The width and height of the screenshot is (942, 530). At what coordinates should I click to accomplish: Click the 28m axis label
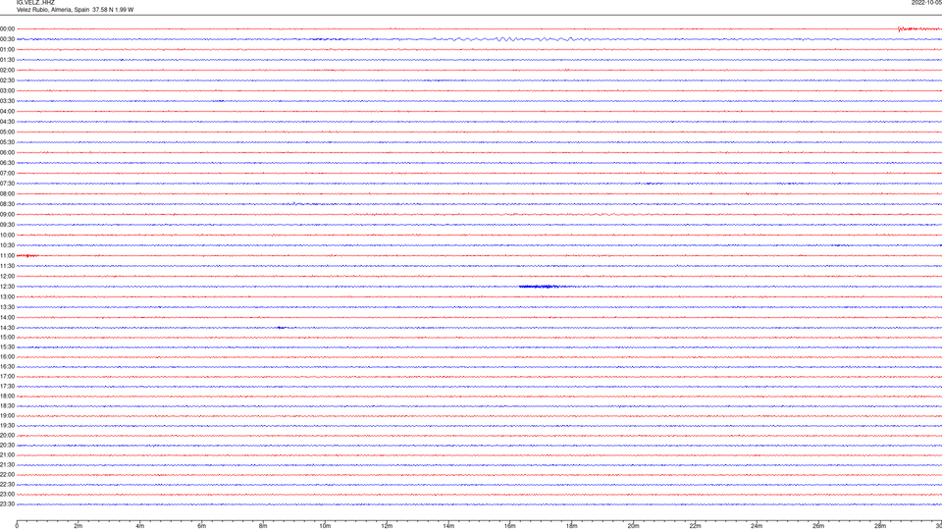(x=880, y=526)
